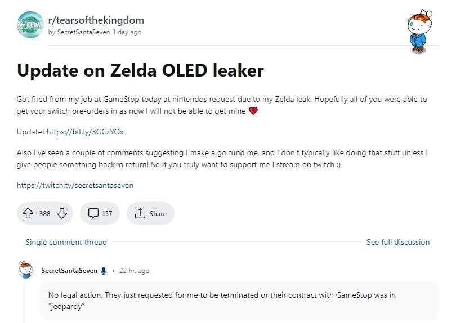The height and width of the screenshot is (323, 456).
Task: Click the OP microphone icon beside SecretSantaSeven
Action: tap(104, 271)
